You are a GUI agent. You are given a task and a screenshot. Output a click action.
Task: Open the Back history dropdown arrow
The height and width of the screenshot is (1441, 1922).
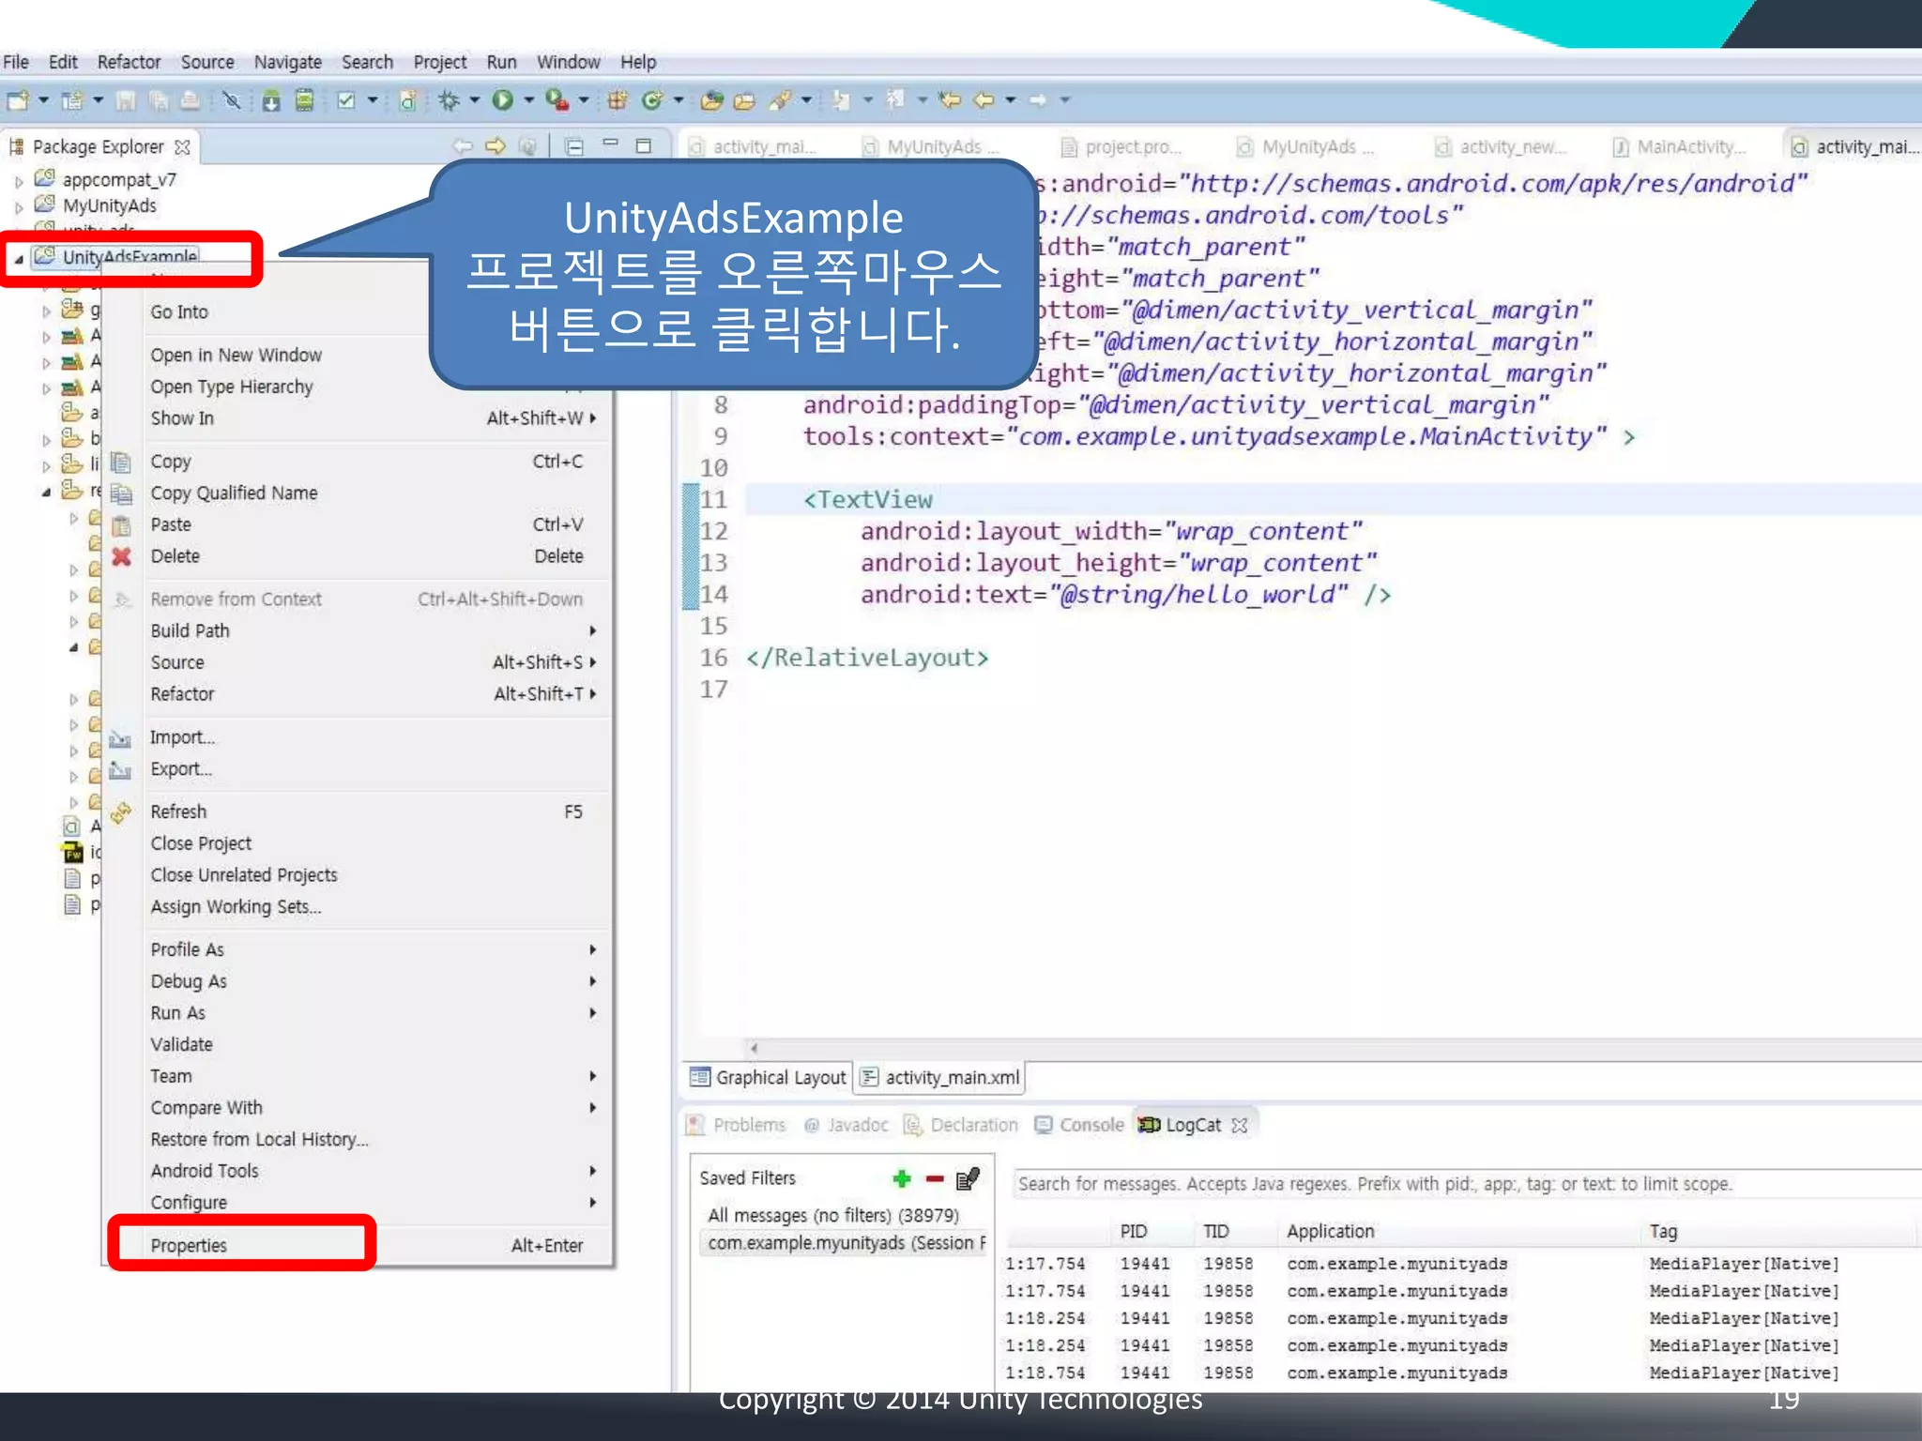(1011, 99)
